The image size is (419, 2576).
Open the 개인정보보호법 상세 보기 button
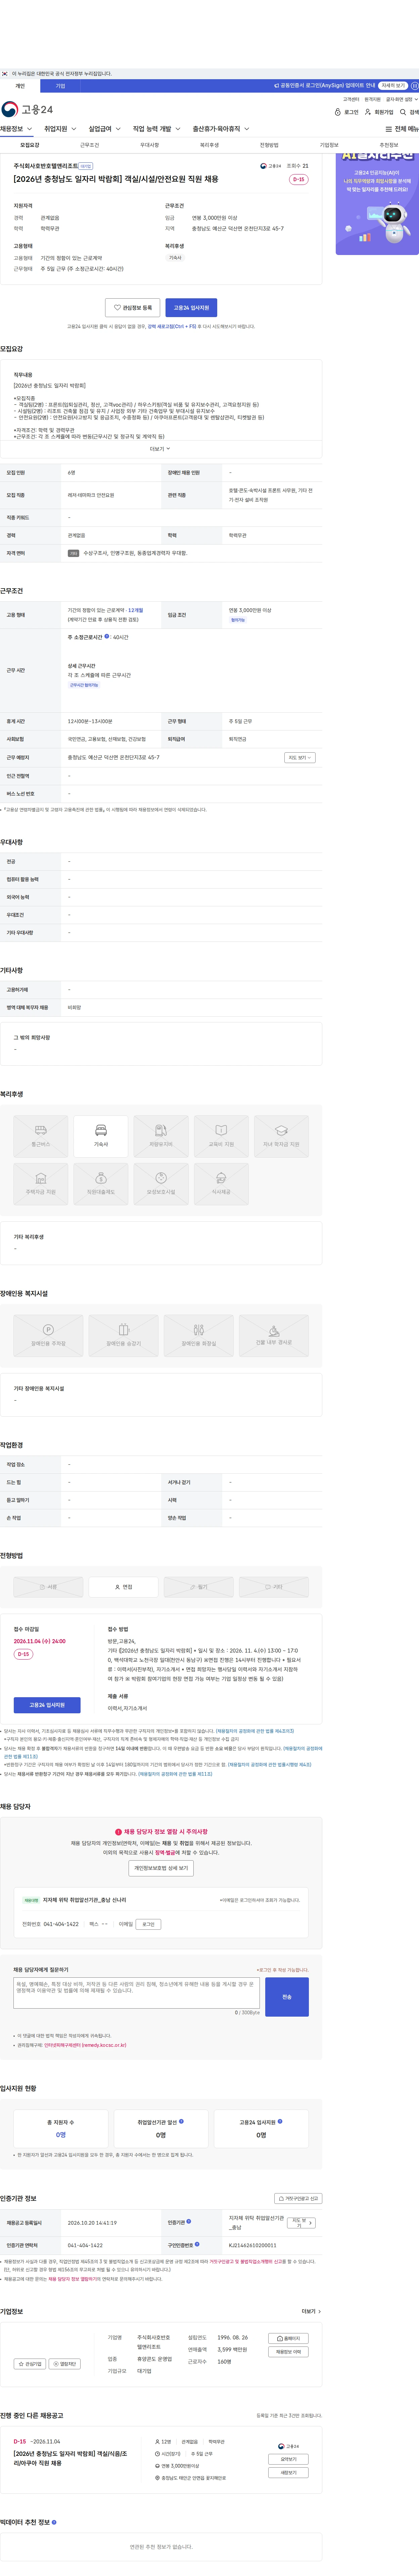161,1868
